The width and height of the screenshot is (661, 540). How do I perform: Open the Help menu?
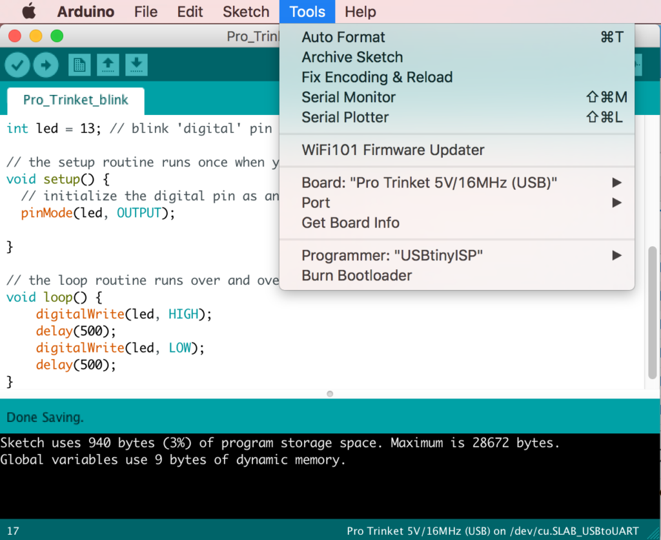360,11
